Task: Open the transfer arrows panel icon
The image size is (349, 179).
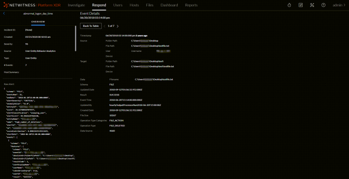Action: (x=300, y=5)
